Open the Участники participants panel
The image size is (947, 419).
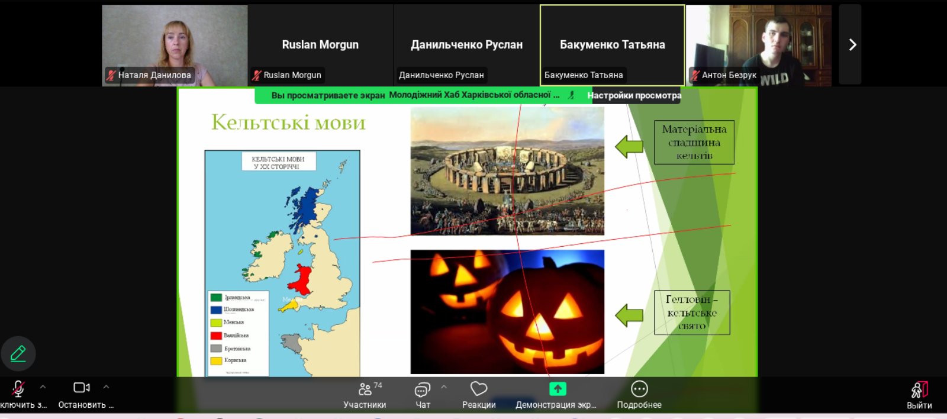pos(365,395)
